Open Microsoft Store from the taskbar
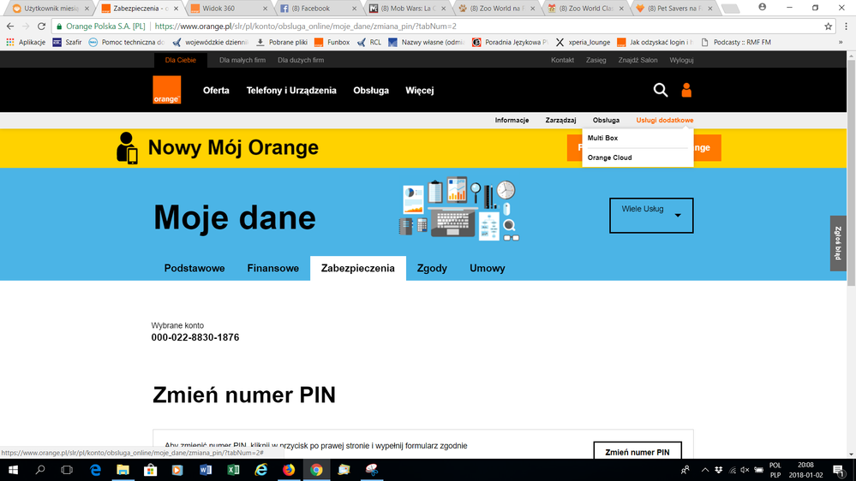Viewport: 856px width, 481px height. point(150,470)
